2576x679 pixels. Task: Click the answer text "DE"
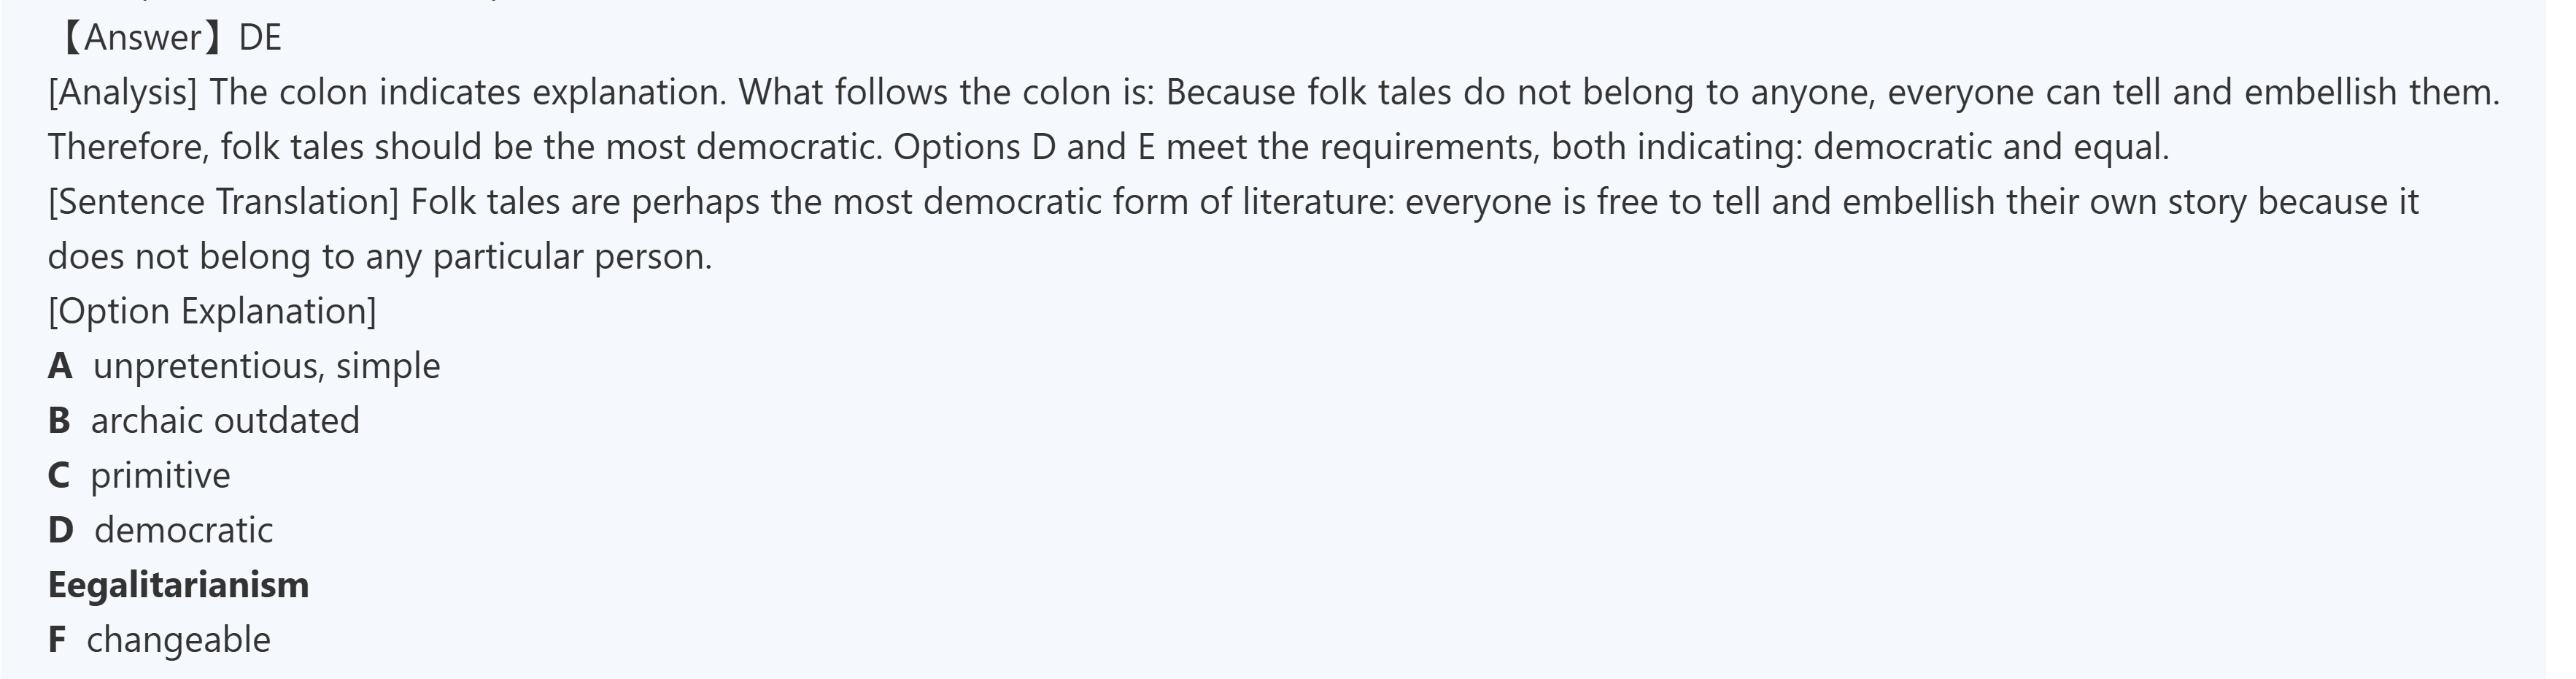[260, 38]
